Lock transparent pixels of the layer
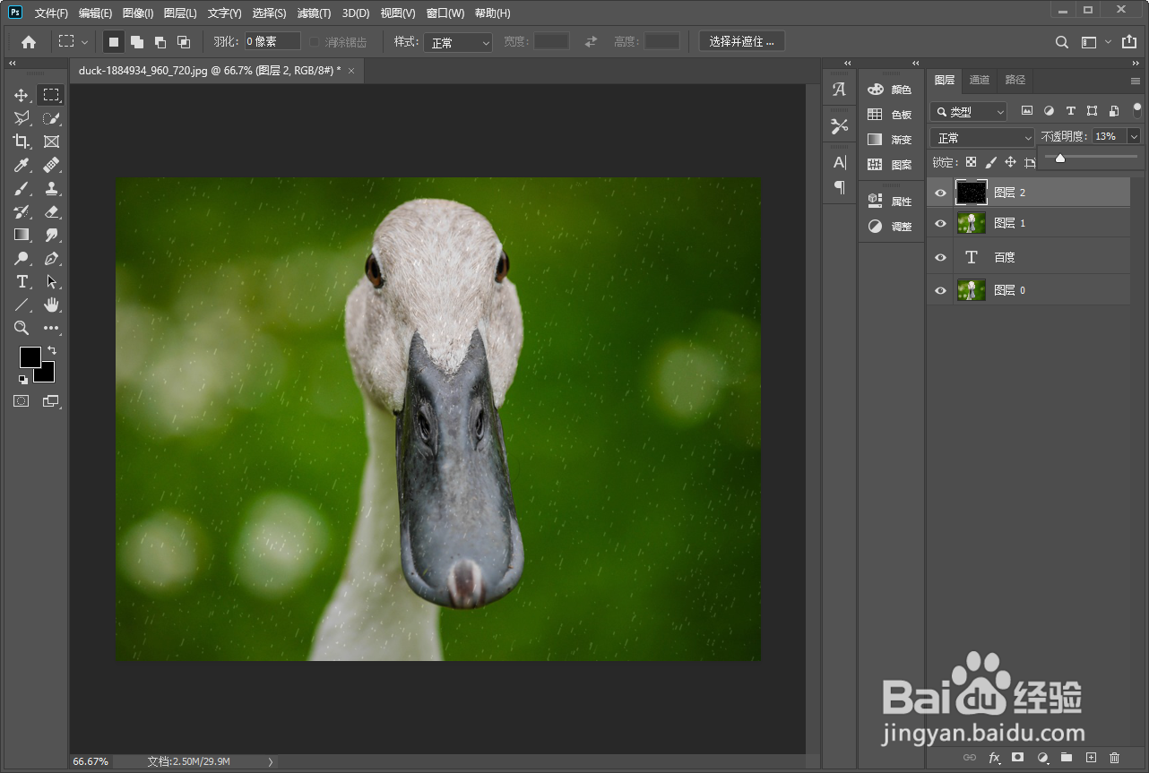 point(971,162)
